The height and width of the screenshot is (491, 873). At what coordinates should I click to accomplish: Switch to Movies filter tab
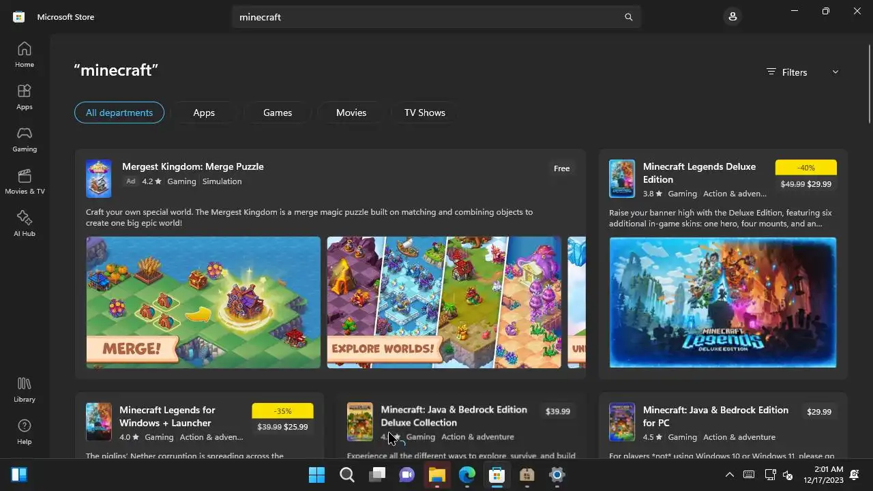tap(351, 113)
